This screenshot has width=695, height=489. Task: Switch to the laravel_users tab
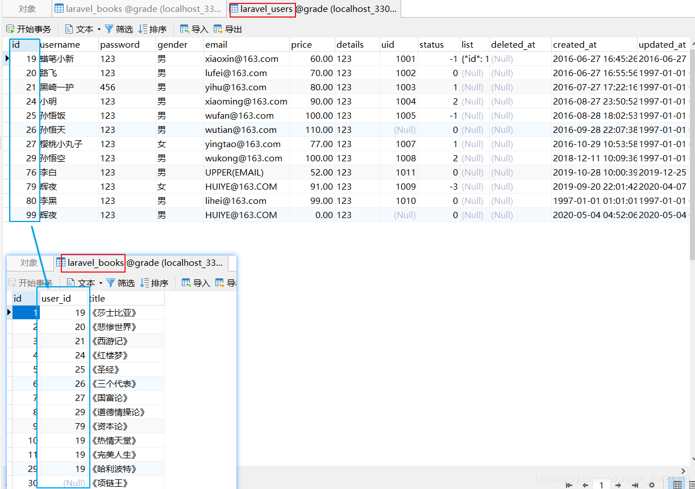314,9
